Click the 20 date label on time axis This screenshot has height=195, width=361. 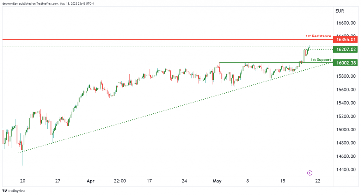point(23,181)
